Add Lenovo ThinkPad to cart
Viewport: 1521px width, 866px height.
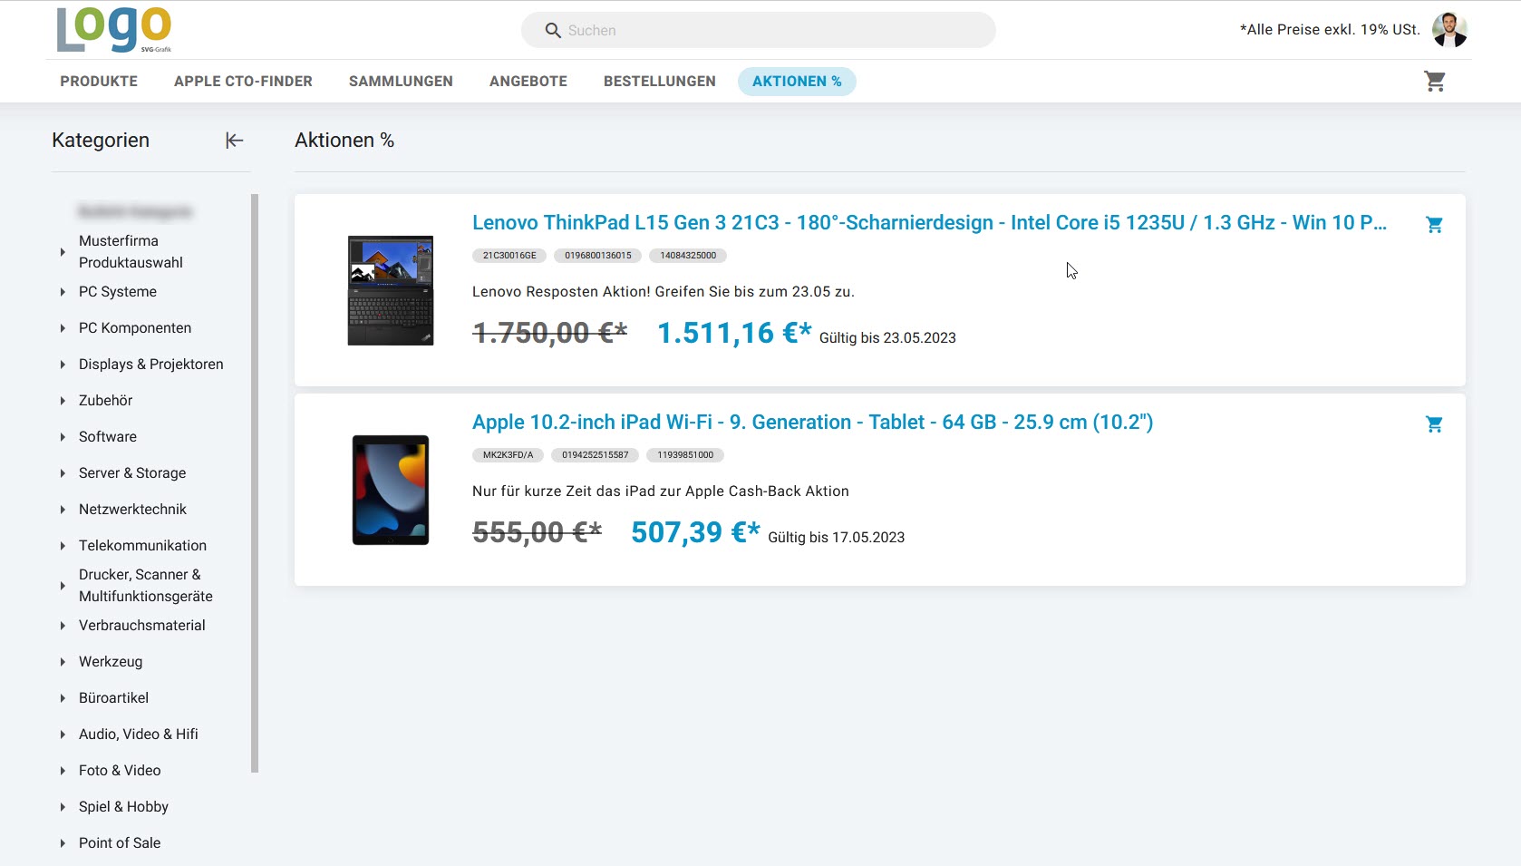[1434, 224]
